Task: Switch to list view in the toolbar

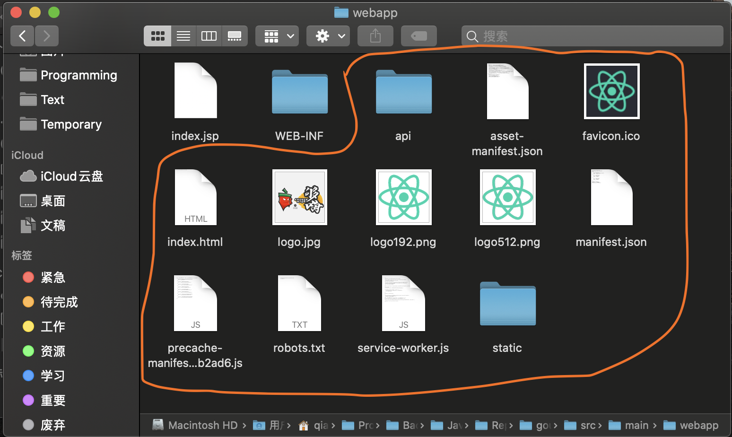Action: click(x=183, y=35)
